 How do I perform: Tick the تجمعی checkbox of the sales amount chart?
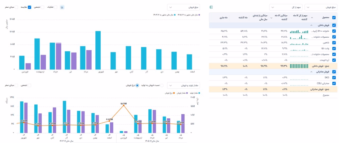(x=42, y=7)
